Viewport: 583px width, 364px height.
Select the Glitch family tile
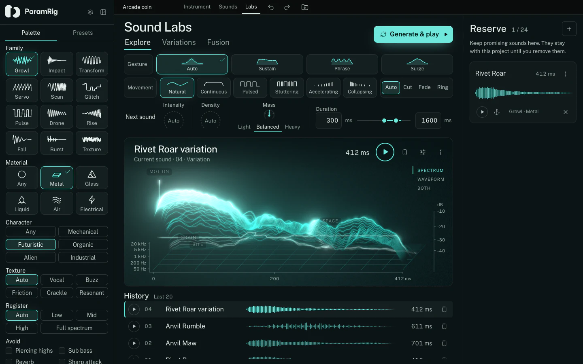point(92,90)
